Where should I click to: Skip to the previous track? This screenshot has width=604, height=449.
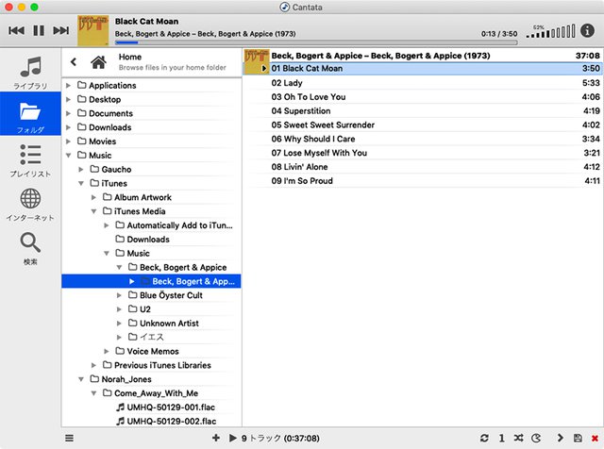click(16, 30)
